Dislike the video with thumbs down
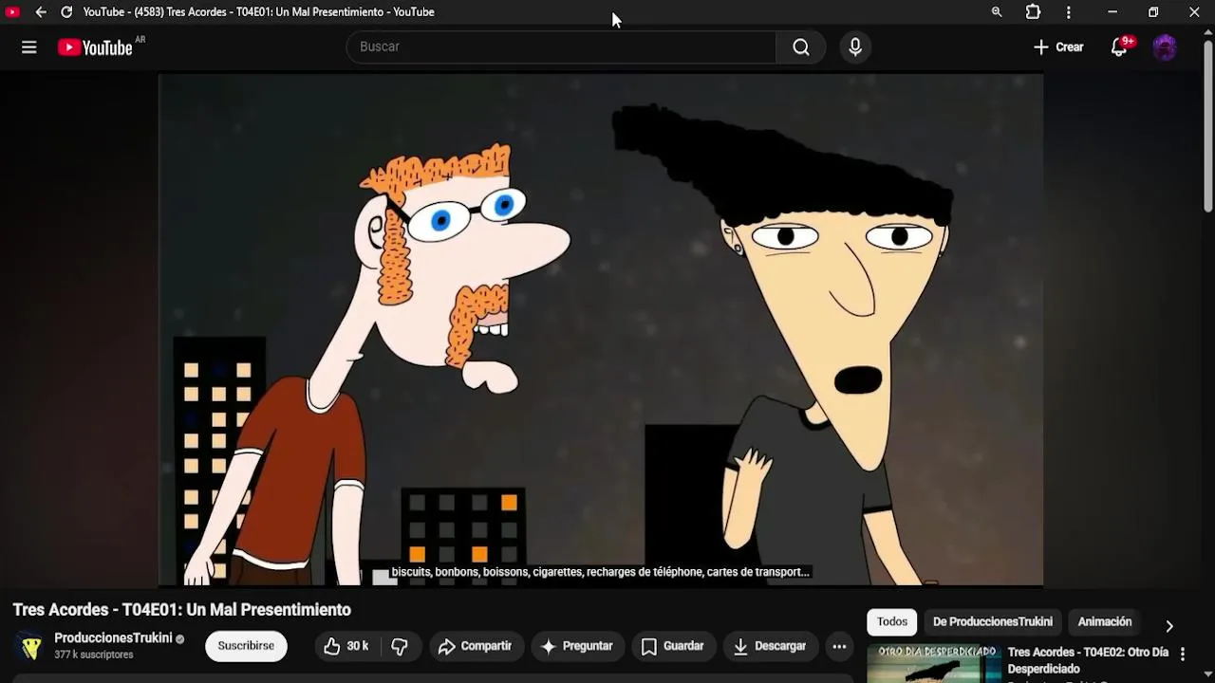This screenshot has height=683, width=1215. pos(400,646)
